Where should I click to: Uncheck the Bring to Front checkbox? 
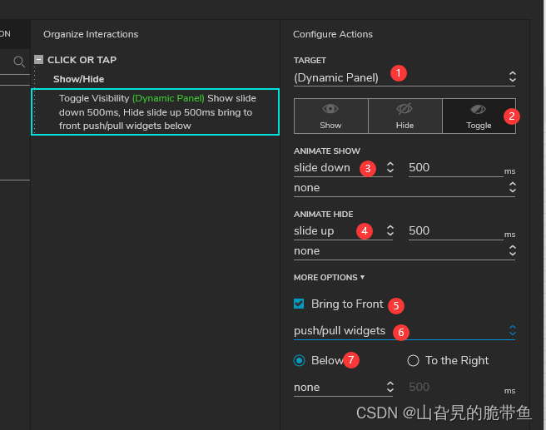(x=300, y=304)
